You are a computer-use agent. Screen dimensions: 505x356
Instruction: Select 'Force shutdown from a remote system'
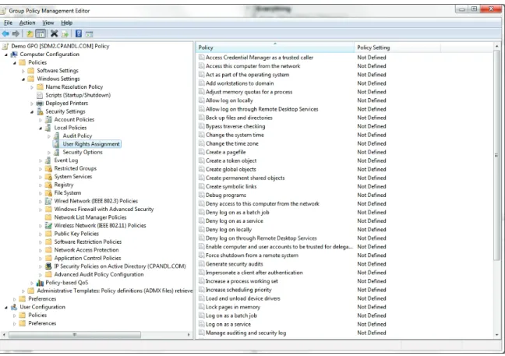click(x=252, y=256)
